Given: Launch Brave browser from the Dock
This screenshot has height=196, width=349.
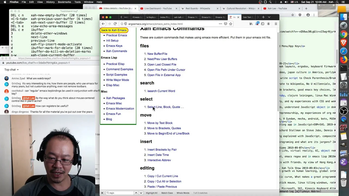Looking at the screenshot, I should (x=344, y=42).
